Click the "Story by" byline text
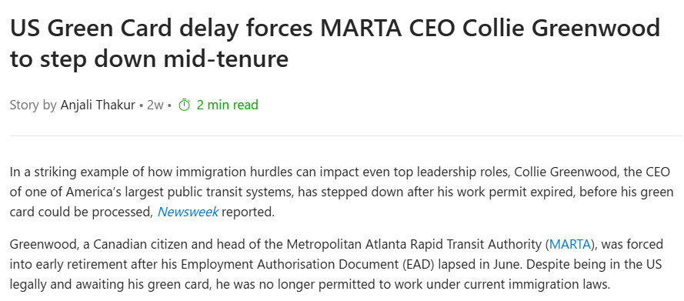Viewport: 684px width, 301px height. pos(33,105)
